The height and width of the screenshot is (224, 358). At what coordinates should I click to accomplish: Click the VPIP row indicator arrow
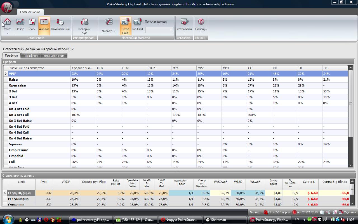tap(6, 74)
